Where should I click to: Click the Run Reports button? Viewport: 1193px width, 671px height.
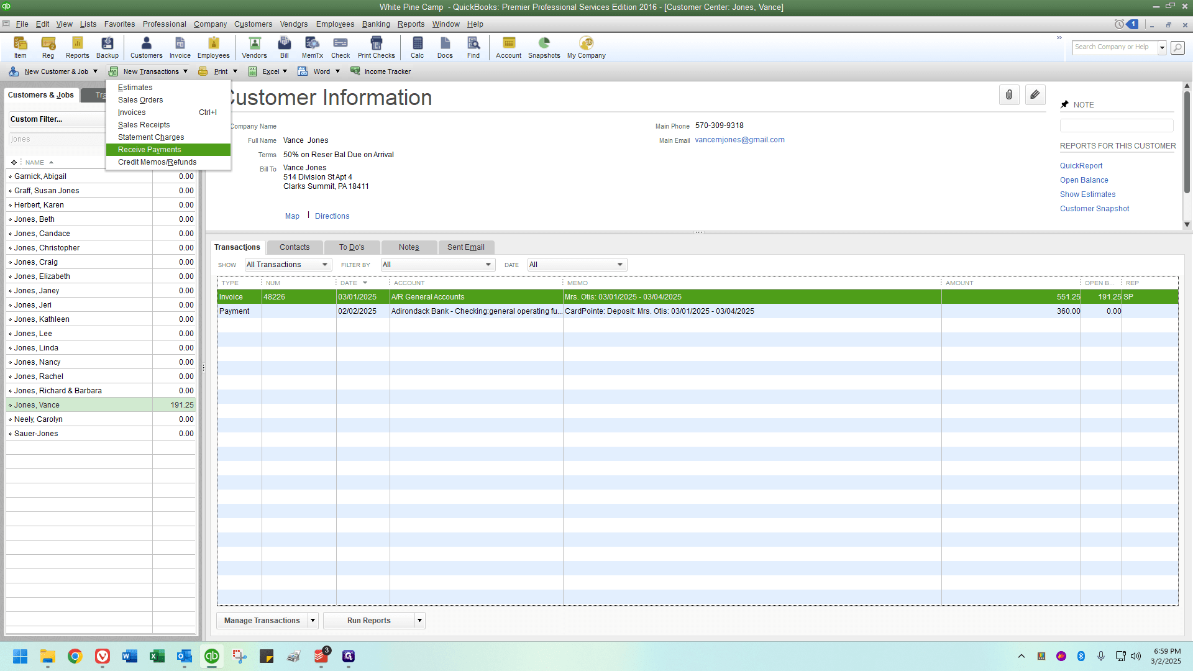[369, 621]
